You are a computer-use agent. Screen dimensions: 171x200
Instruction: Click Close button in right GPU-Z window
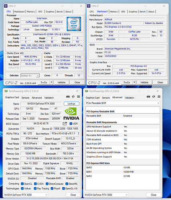pyautogui.click(x=154, y=195)
